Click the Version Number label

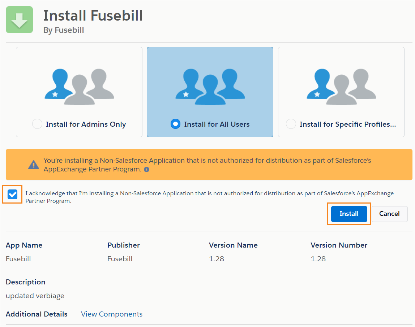339,245
